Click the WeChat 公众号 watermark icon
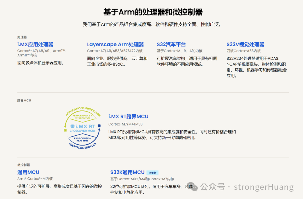 pyautogui.click(x=193, y=186)
